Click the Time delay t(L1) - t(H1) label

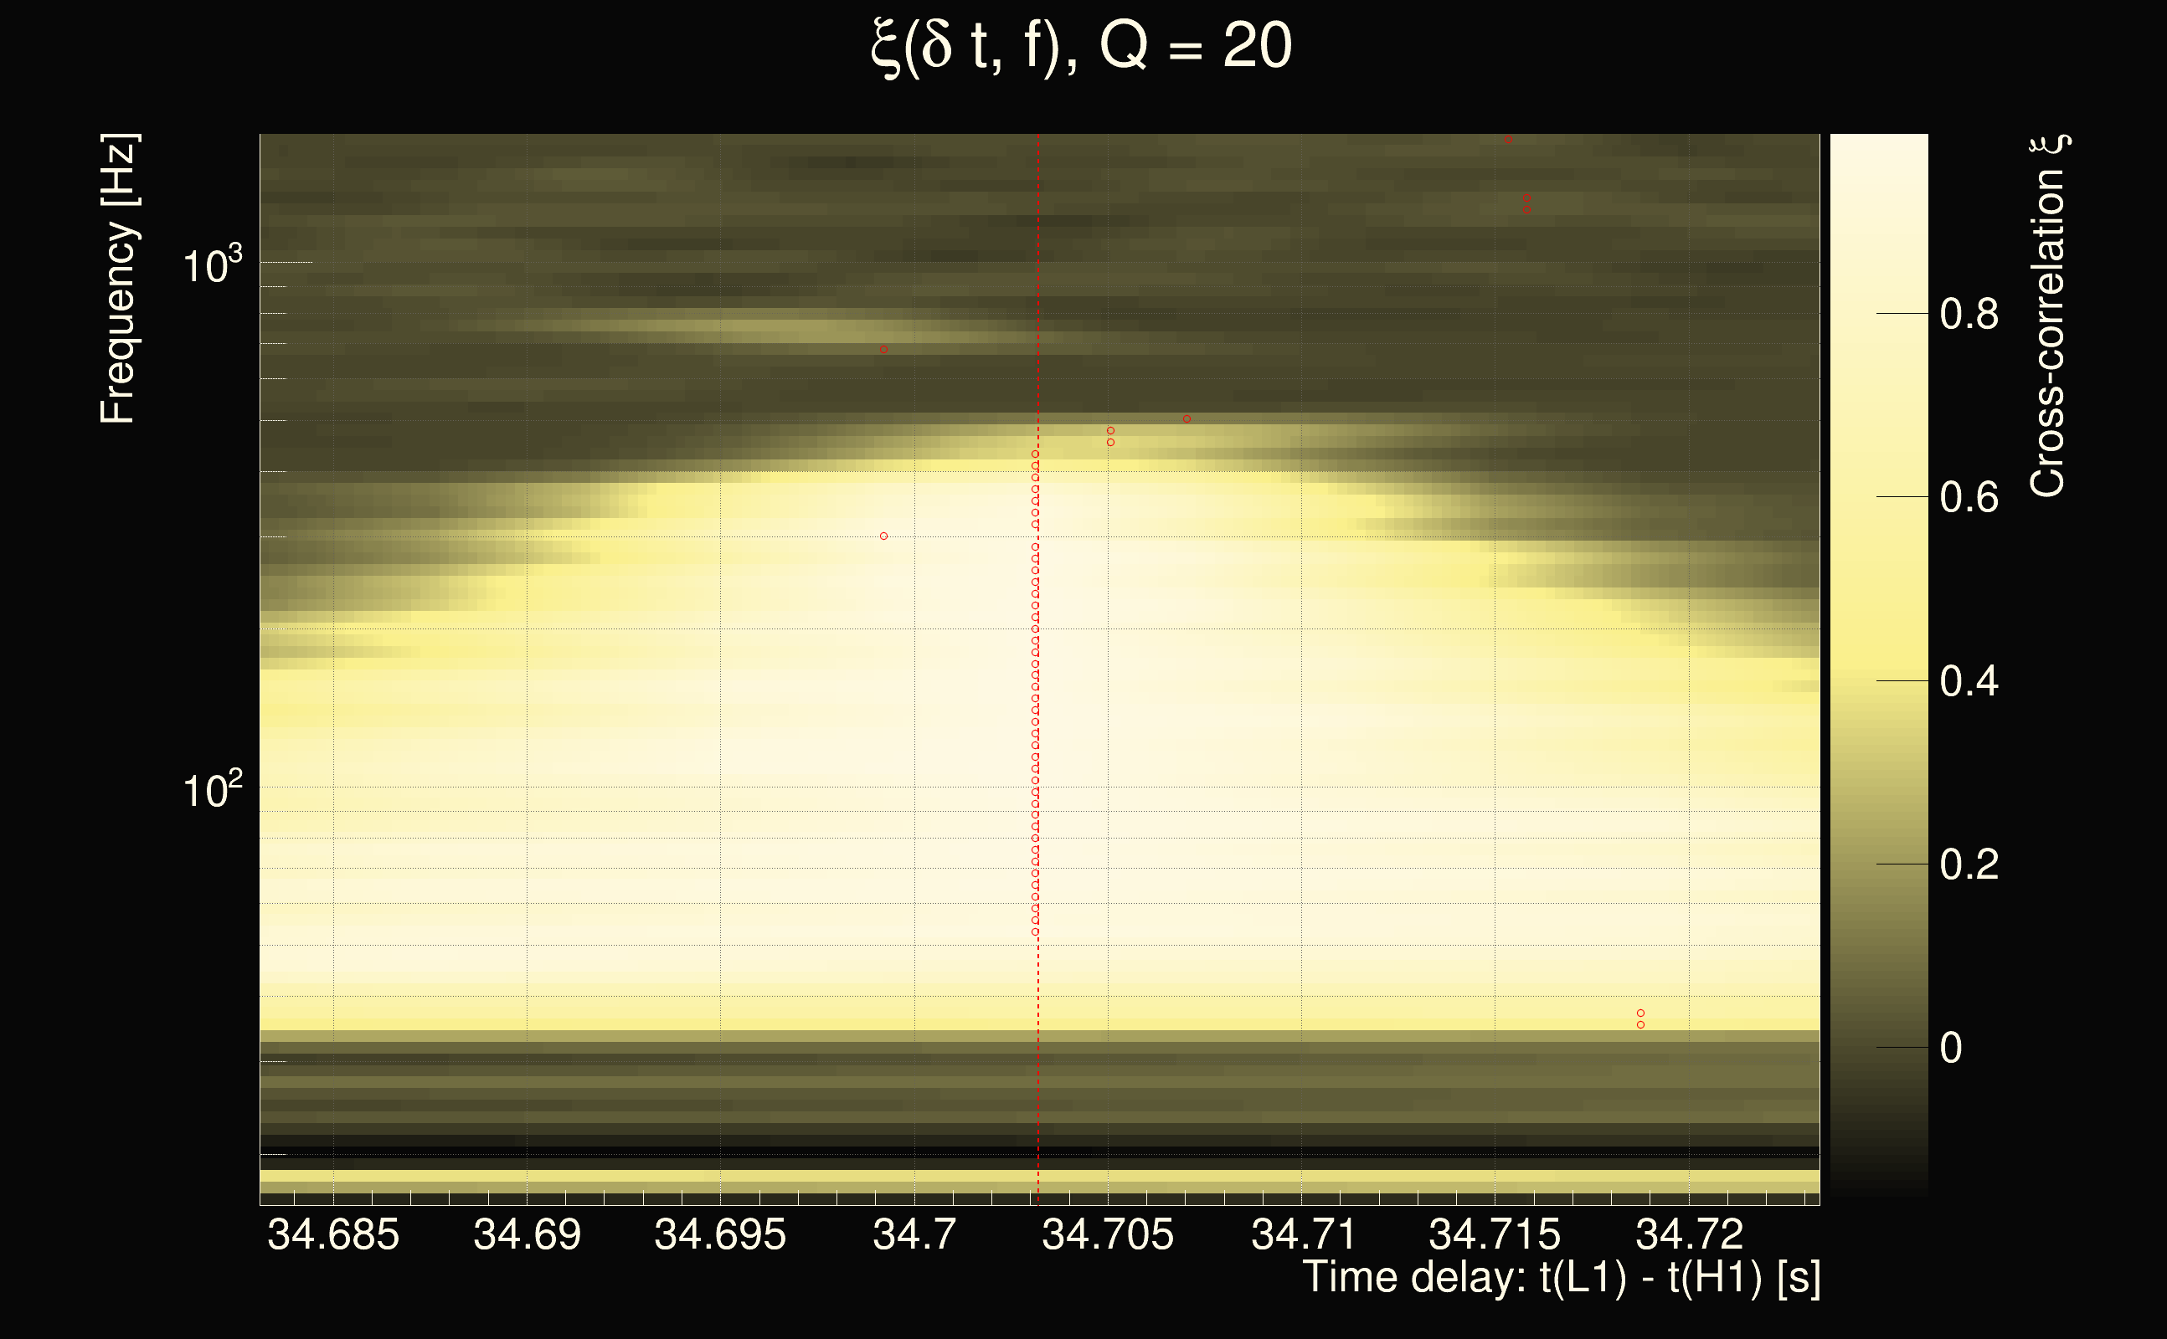pos(1561,1278)
